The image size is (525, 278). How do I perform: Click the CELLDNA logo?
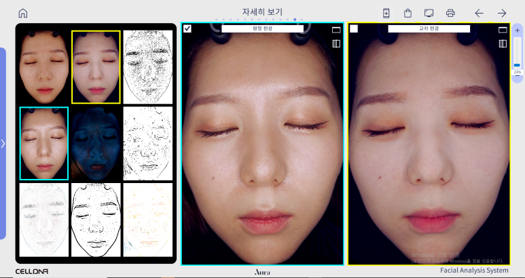tap(31, 271)
